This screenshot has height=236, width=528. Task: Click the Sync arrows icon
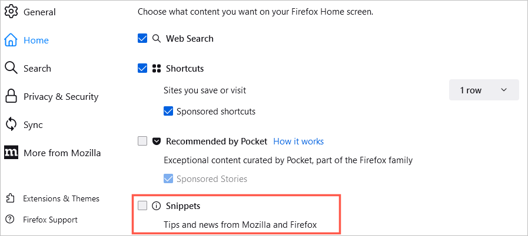(x=11, y=124)
